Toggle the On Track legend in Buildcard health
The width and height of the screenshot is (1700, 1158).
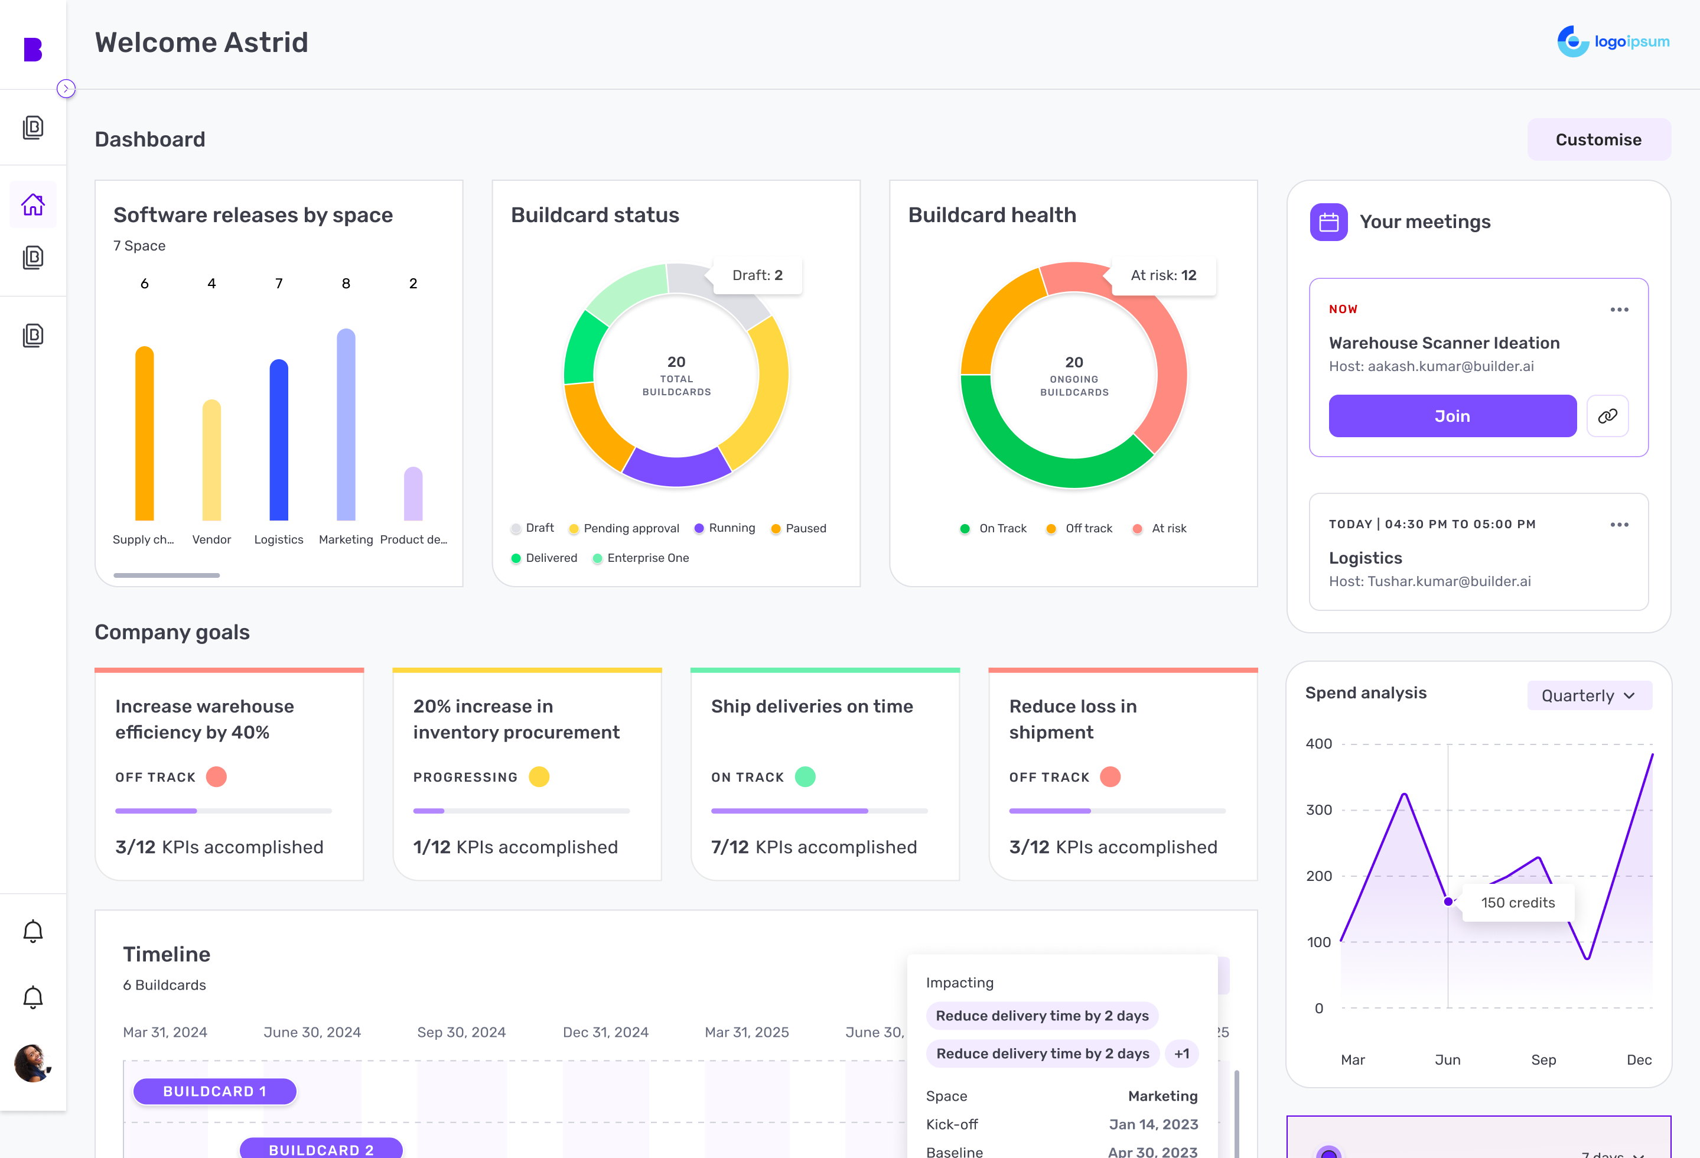pos(994,528)
